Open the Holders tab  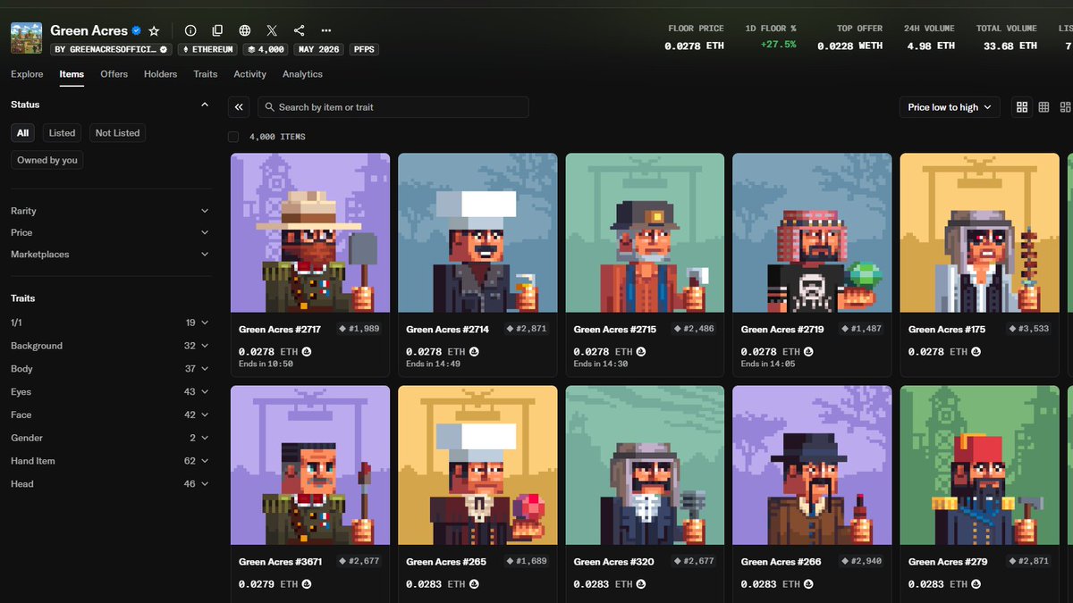(161, 74)
